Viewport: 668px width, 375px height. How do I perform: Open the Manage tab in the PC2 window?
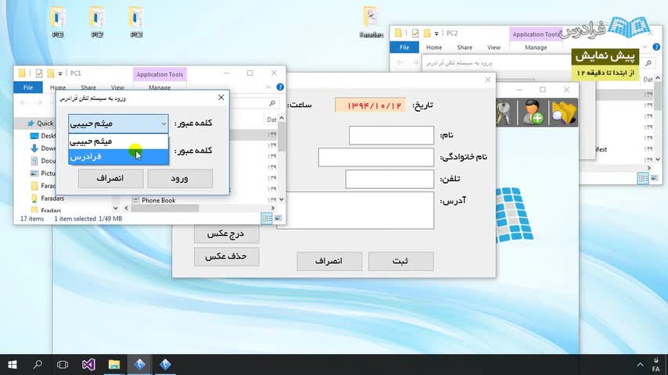536,47
